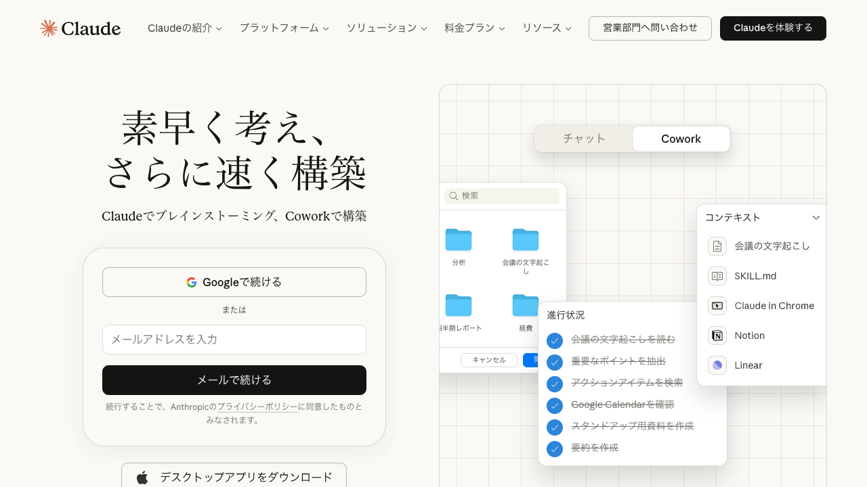Toggle the checkmark for 会議の文字起こしを読む
The width and height of the screenshot is (867, 487).
tap(555, 341)
